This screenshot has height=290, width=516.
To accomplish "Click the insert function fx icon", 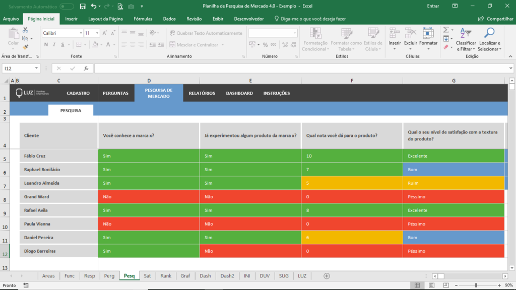I will click(x=86, y=68).
